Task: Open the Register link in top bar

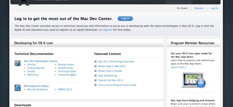Action: [x=199, y=8]
